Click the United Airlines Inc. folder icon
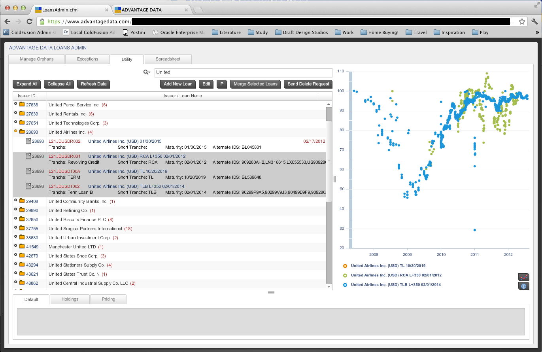This screenshot has width=542, height=352. [x=22, y=132]
